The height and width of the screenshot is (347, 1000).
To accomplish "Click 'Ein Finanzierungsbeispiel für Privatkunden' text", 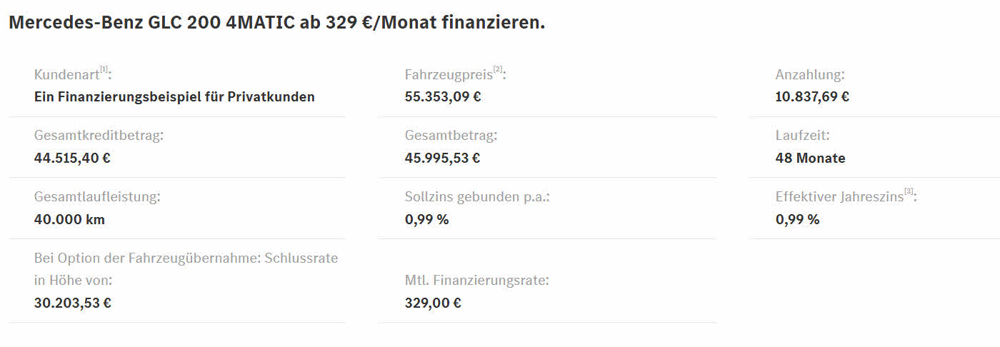I will tap(174, 97).
